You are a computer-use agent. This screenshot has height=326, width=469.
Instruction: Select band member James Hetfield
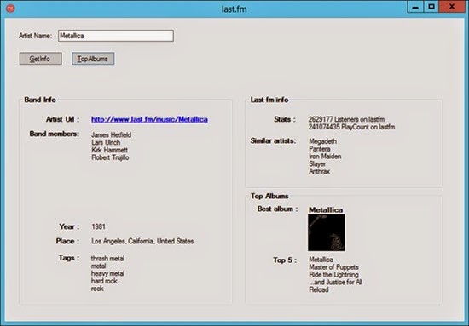tap(111, 135)
